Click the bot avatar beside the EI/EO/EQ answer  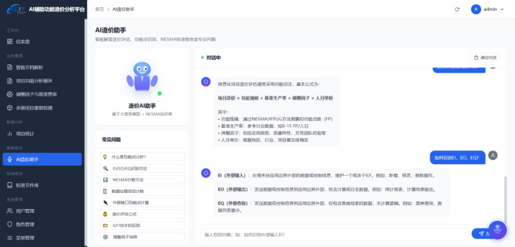(x=206, y=173)
